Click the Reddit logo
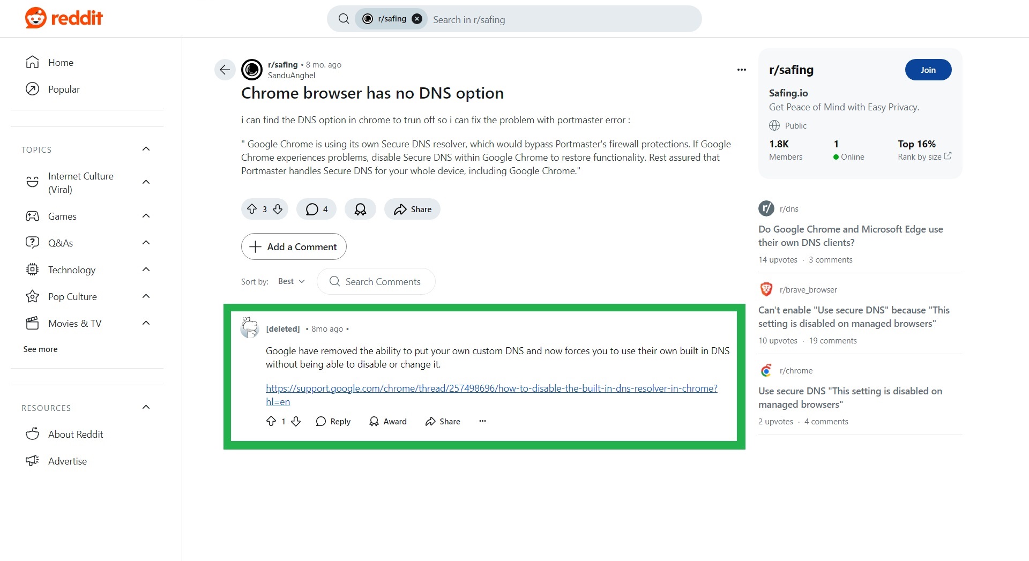The height and width of the screenshot is (561, 1029). pos(64,18)
